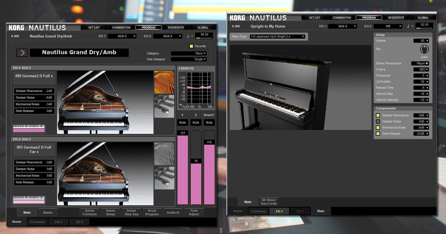This screenshot has width=446, height=234.
Task: Click the Volume value field showing 80
Action: [421, 41]
